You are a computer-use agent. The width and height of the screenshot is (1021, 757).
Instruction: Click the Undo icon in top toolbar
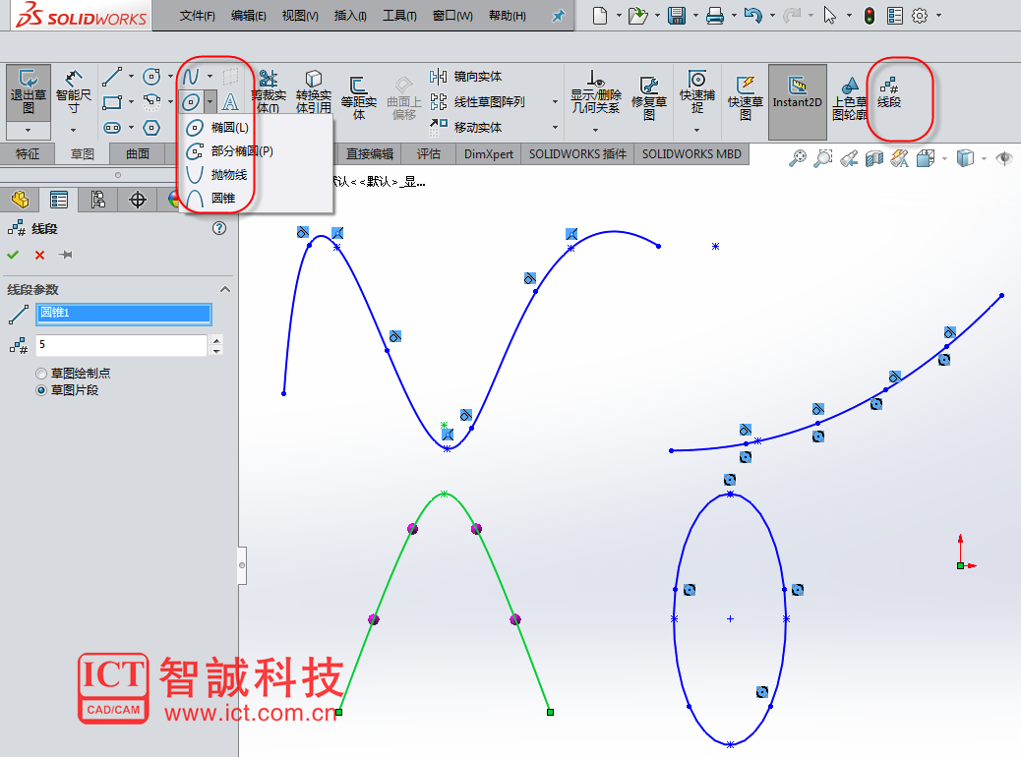(x=752, y=15)
